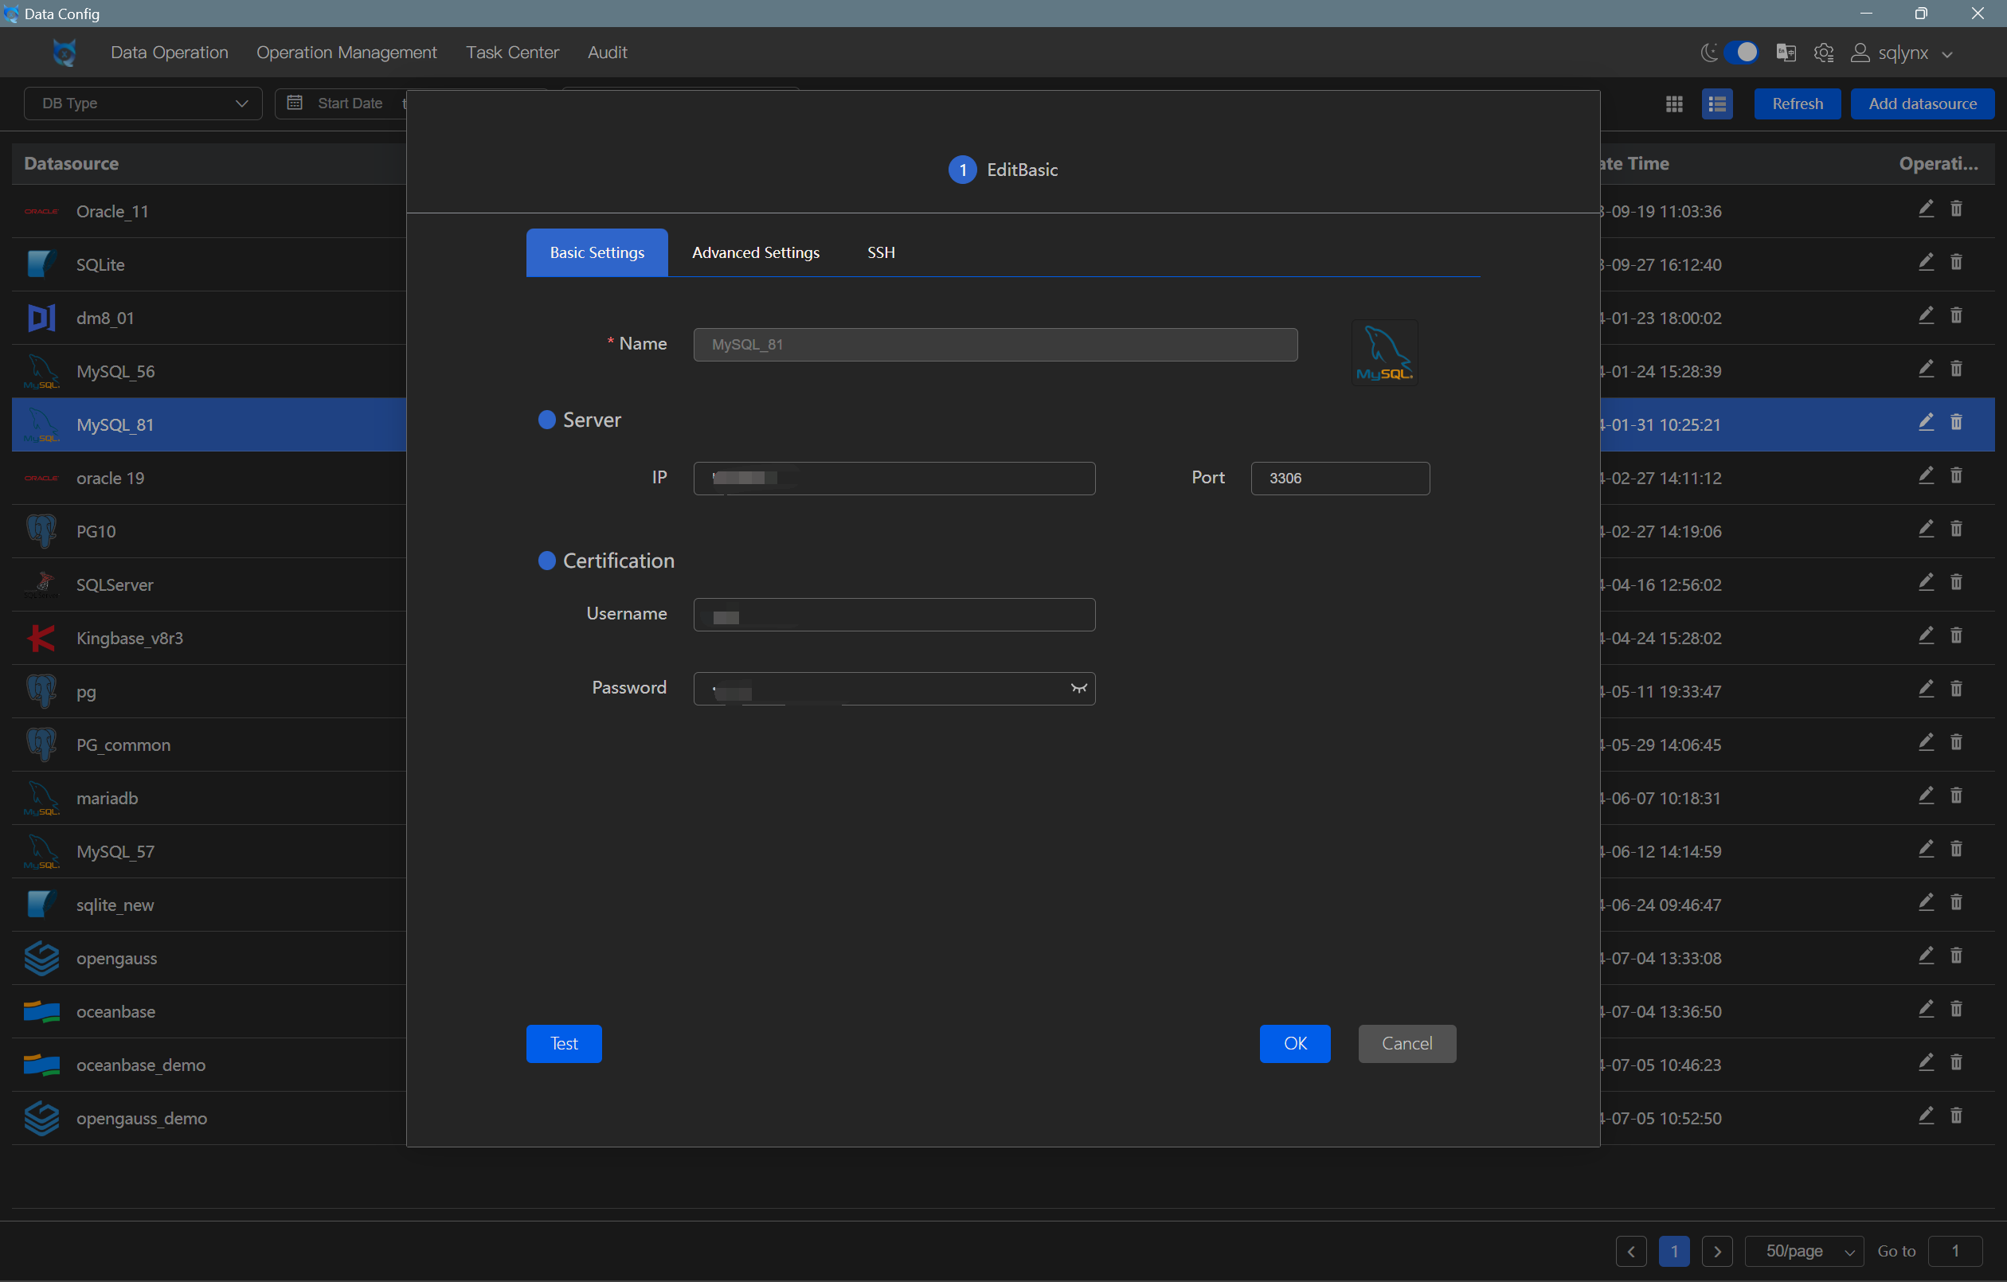The image size is (2007, 1282).
Task: Expand the sqlynx account dropdown chevron
Action: coord(1948,53)
